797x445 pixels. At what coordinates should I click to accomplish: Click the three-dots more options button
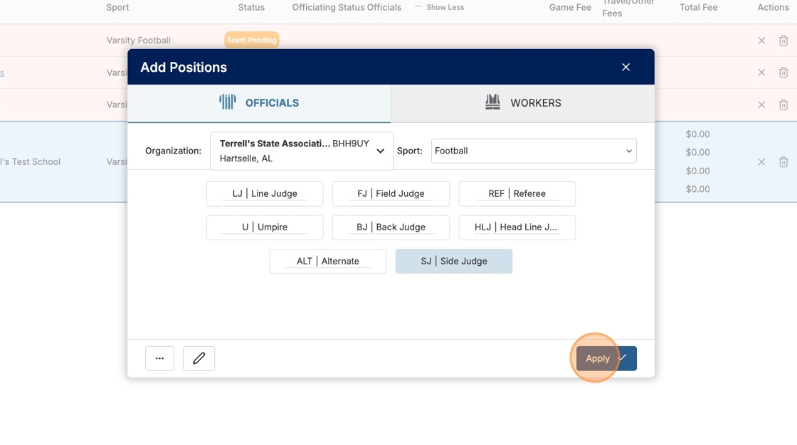tap(159, 358)
